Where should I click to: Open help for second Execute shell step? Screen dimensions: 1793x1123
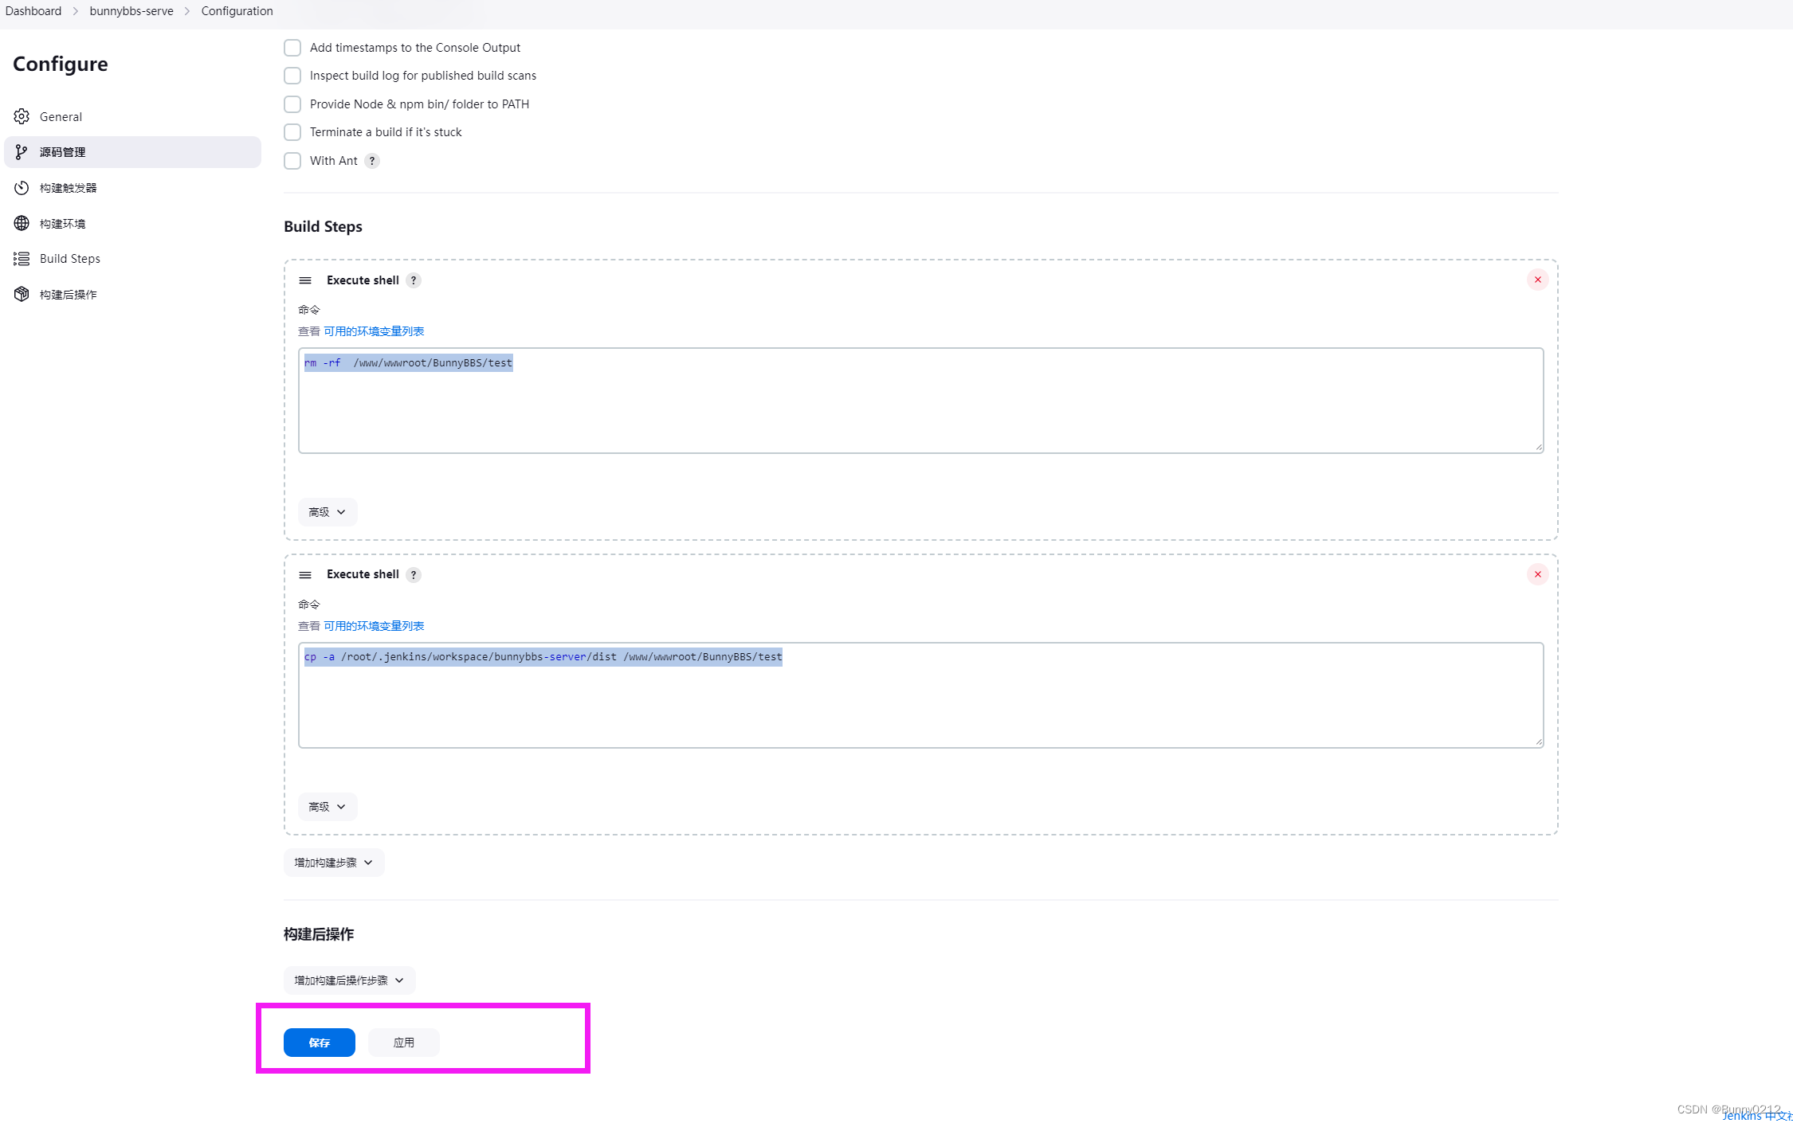[414, 575]
